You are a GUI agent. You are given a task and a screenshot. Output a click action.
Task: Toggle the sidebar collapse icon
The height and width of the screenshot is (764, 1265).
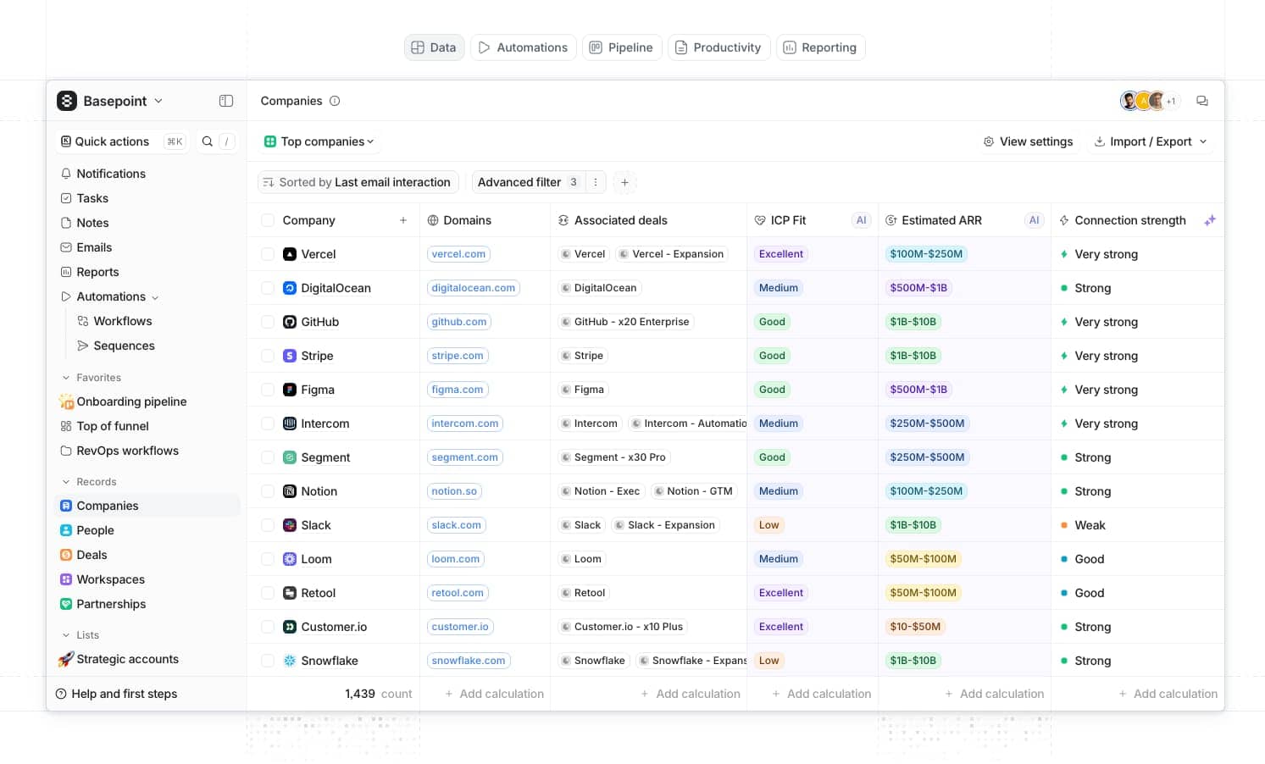point(226,101)
